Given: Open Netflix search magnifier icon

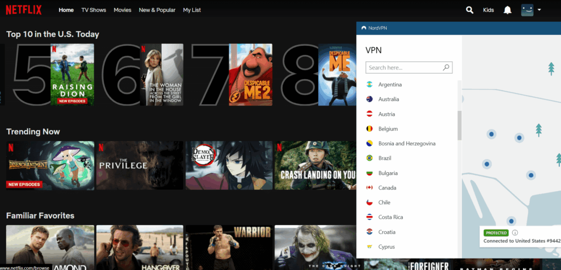Looking at the screenshot, I should 470,10.
